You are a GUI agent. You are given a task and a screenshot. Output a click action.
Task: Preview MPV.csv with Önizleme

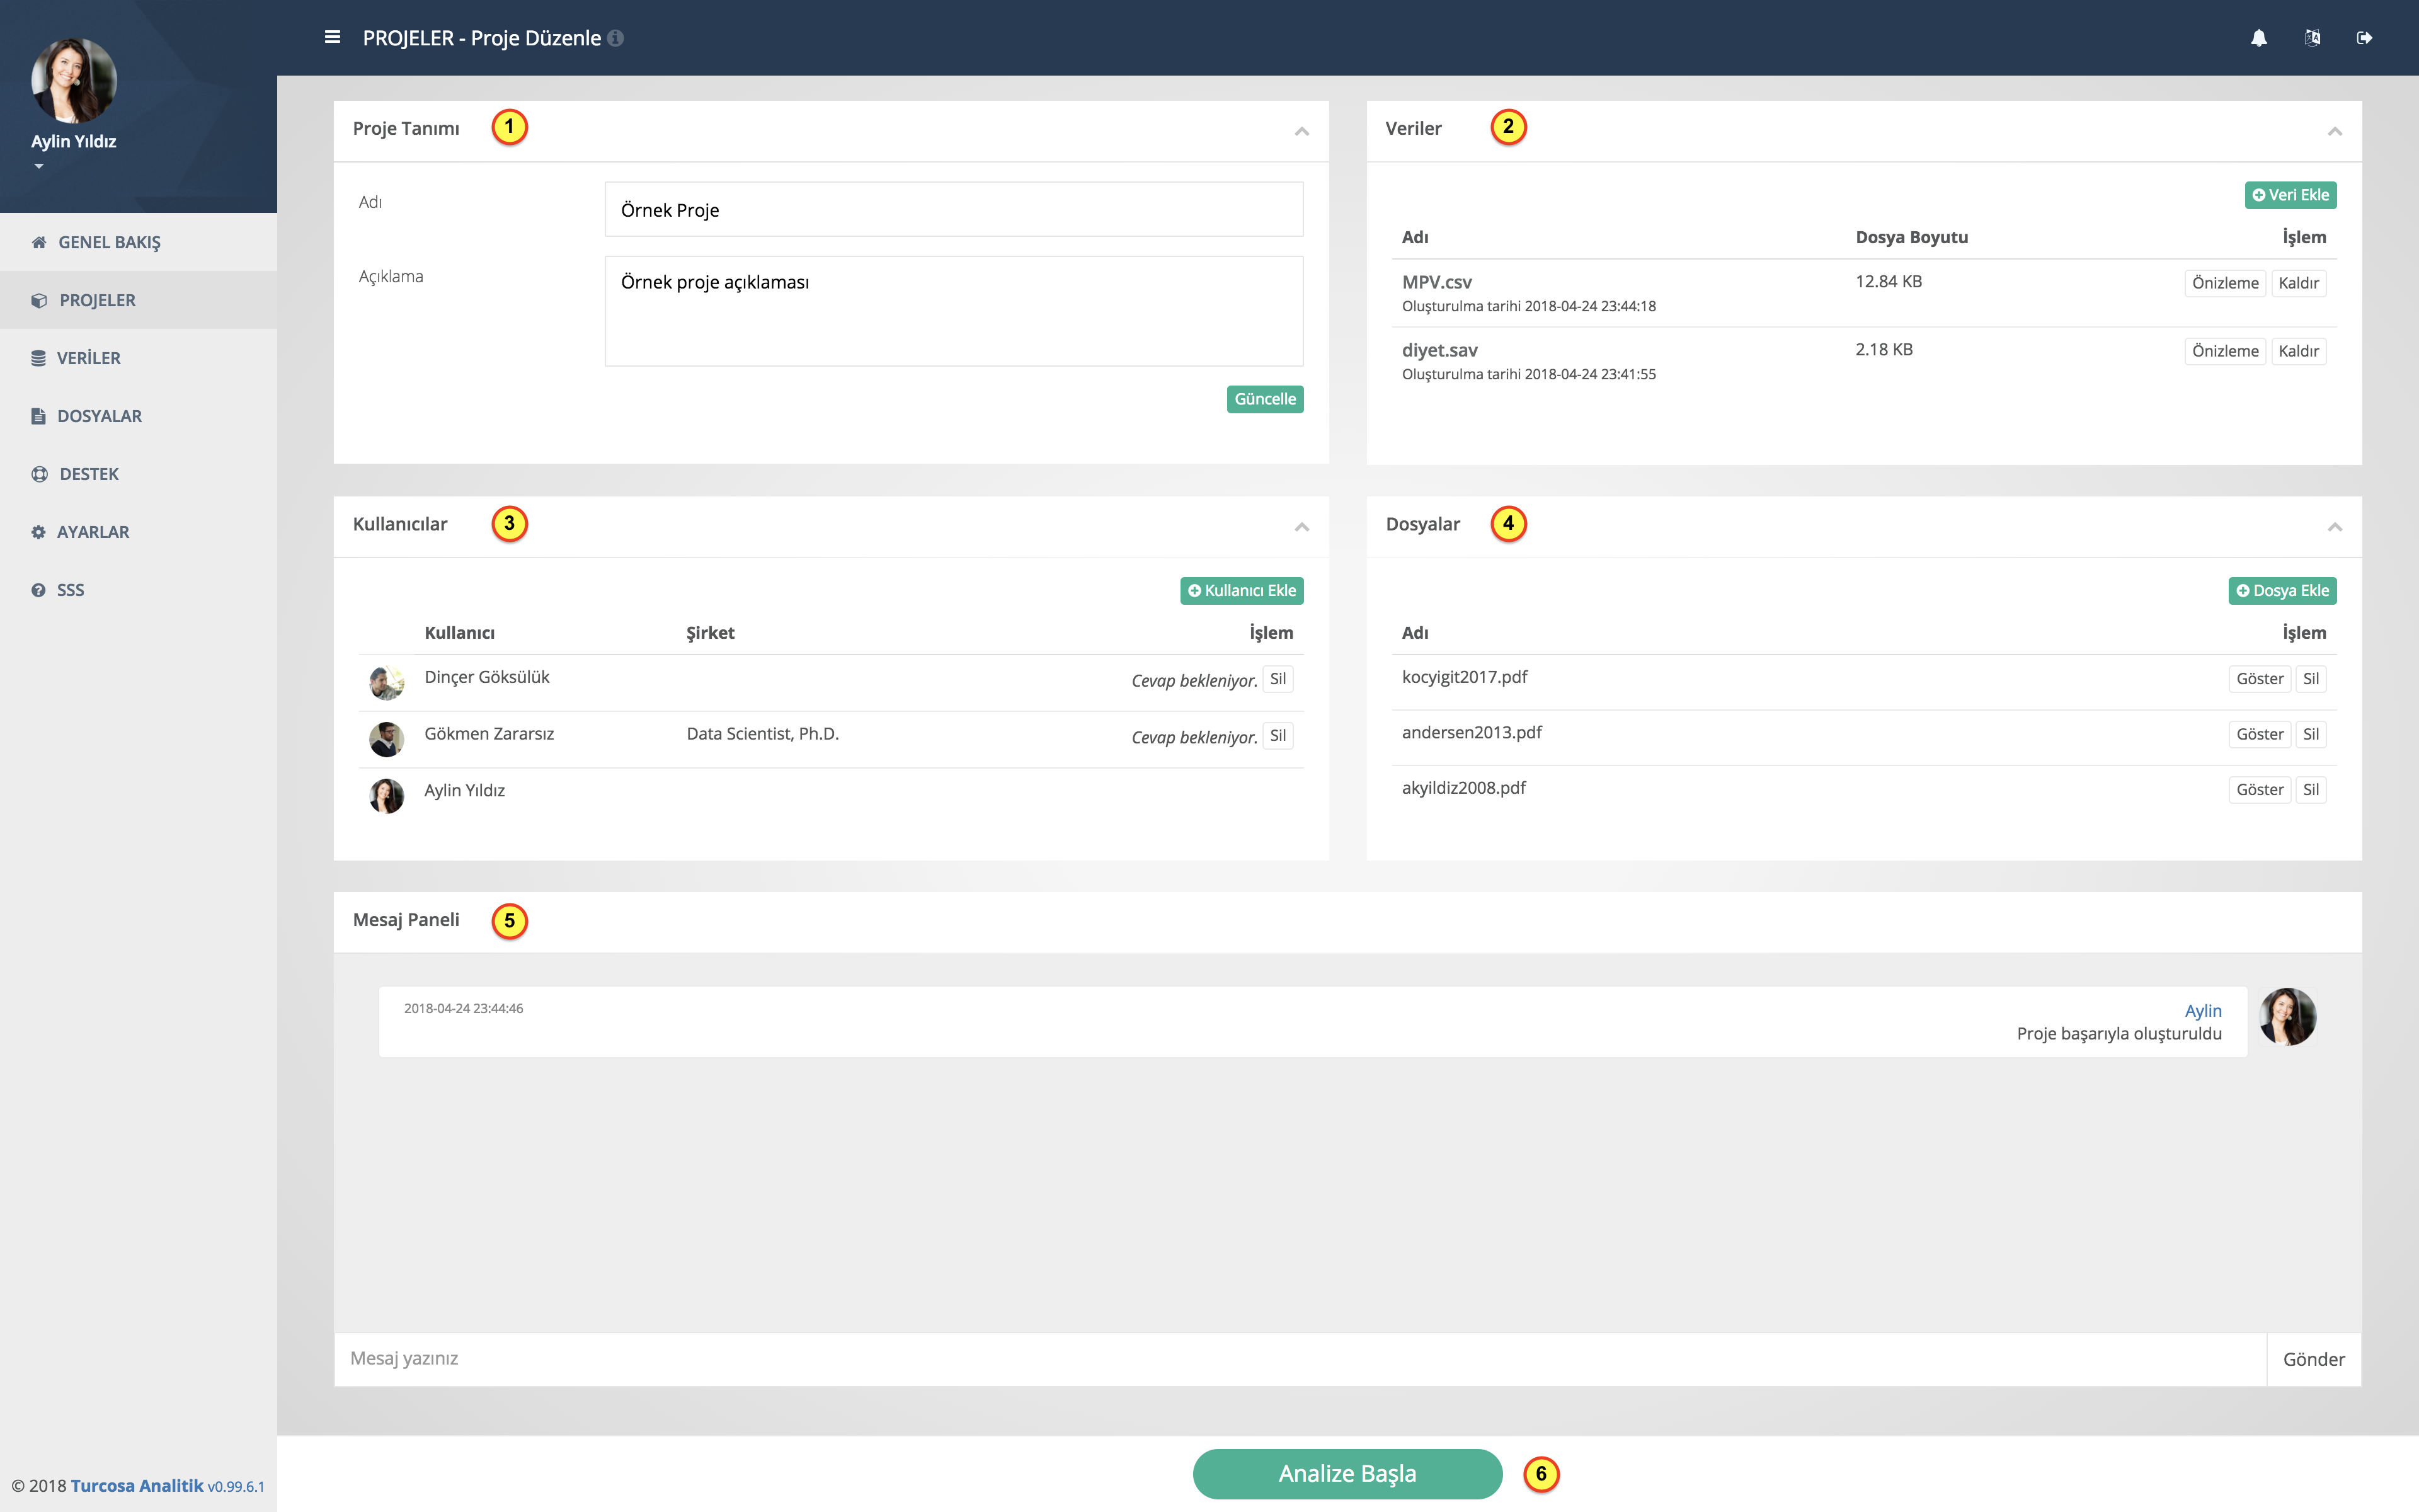point(2225,283)
